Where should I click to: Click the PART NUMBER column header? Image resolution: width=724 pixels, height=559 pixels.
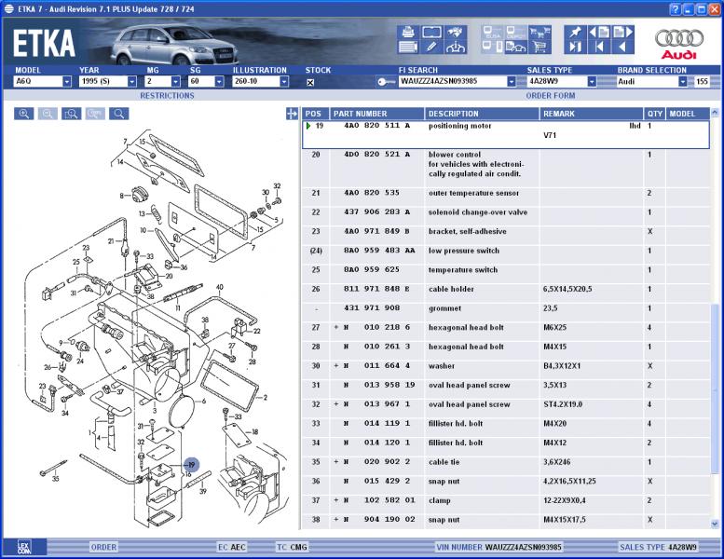[360, 114]
